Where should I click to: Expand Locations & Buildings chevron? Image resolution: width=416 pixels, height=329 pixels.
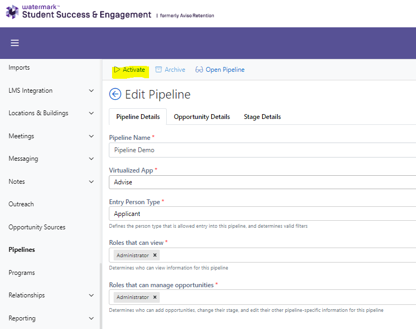91,113
